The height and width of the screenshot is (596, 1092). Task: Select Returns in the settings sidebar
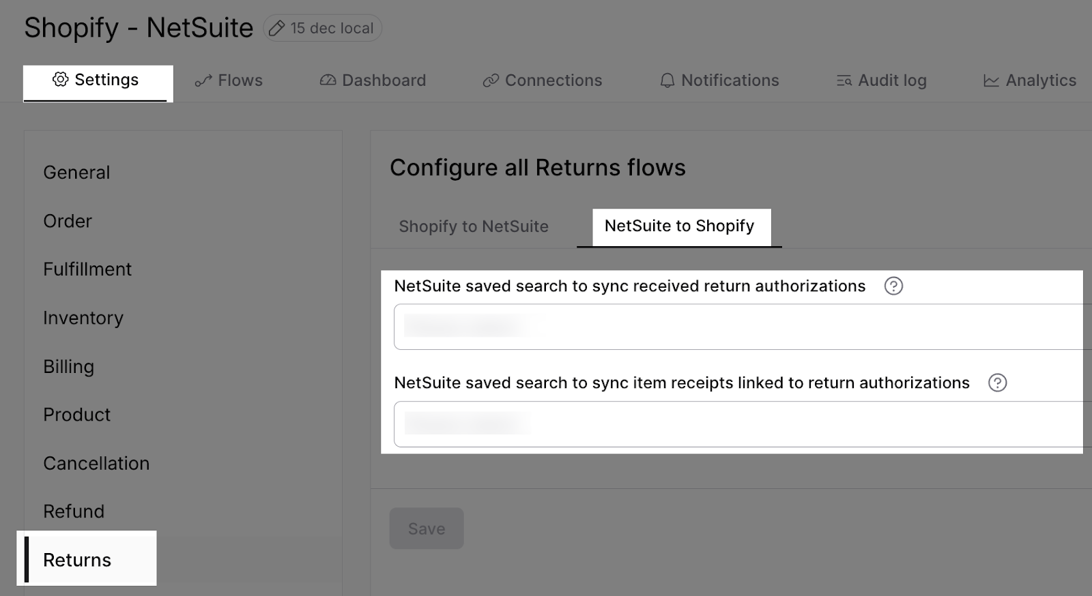[x=77, y=560]
